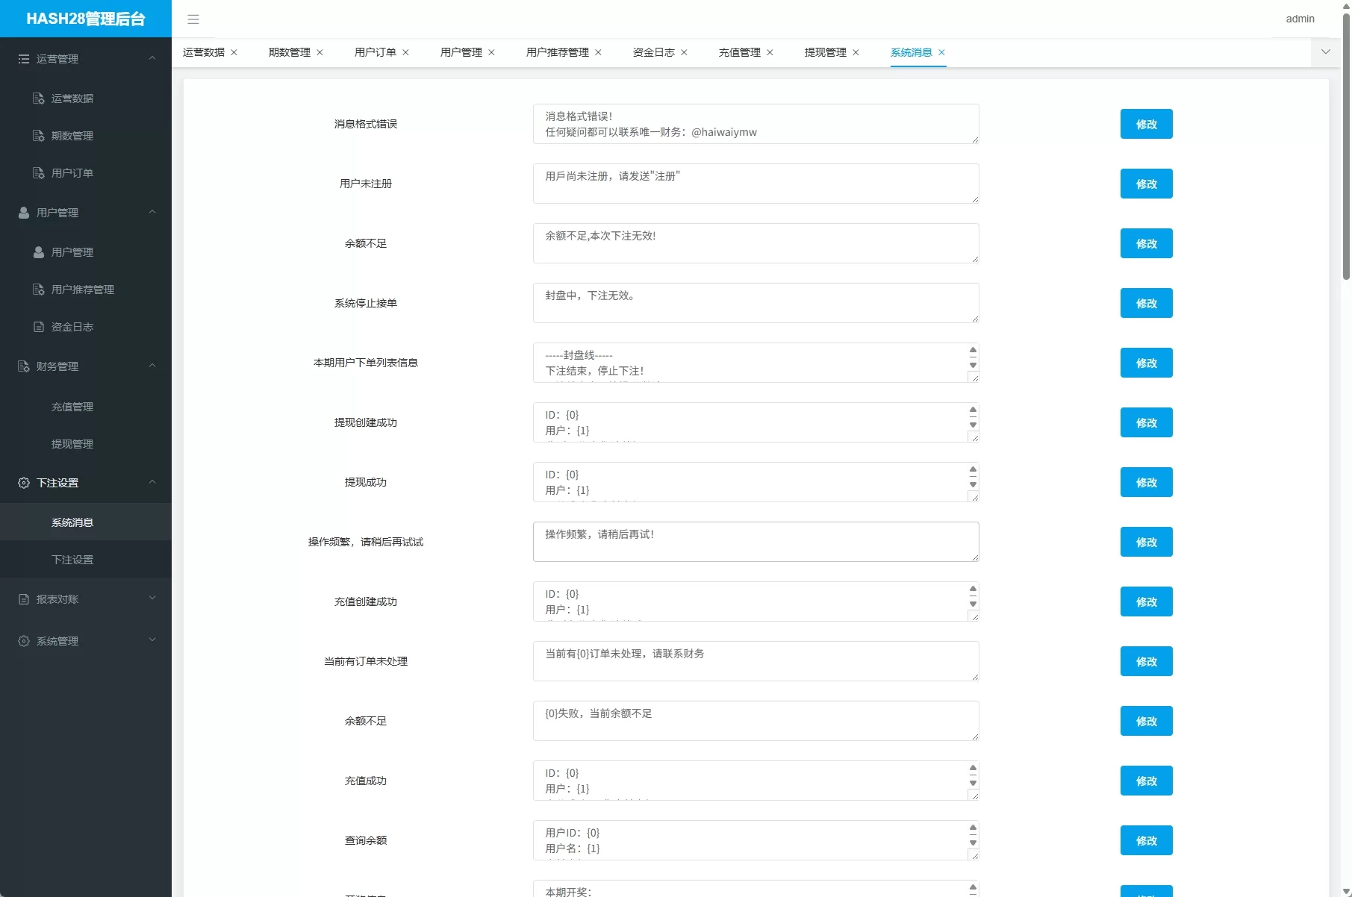Open the tab overflow dropdown arrow

(1326, 52)
